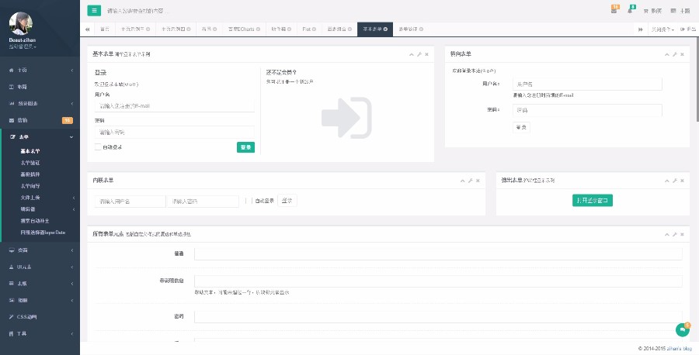
Task: Switch to the Flot tab
Action: [309, 29]
